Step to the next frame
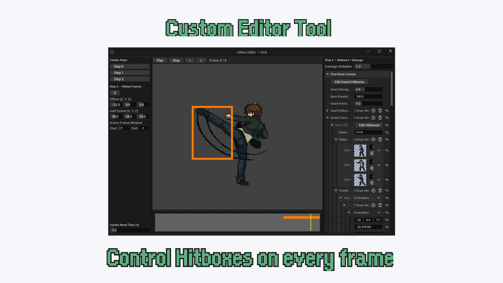The height and width of the screenshot is (283, 503). [201, 61]
